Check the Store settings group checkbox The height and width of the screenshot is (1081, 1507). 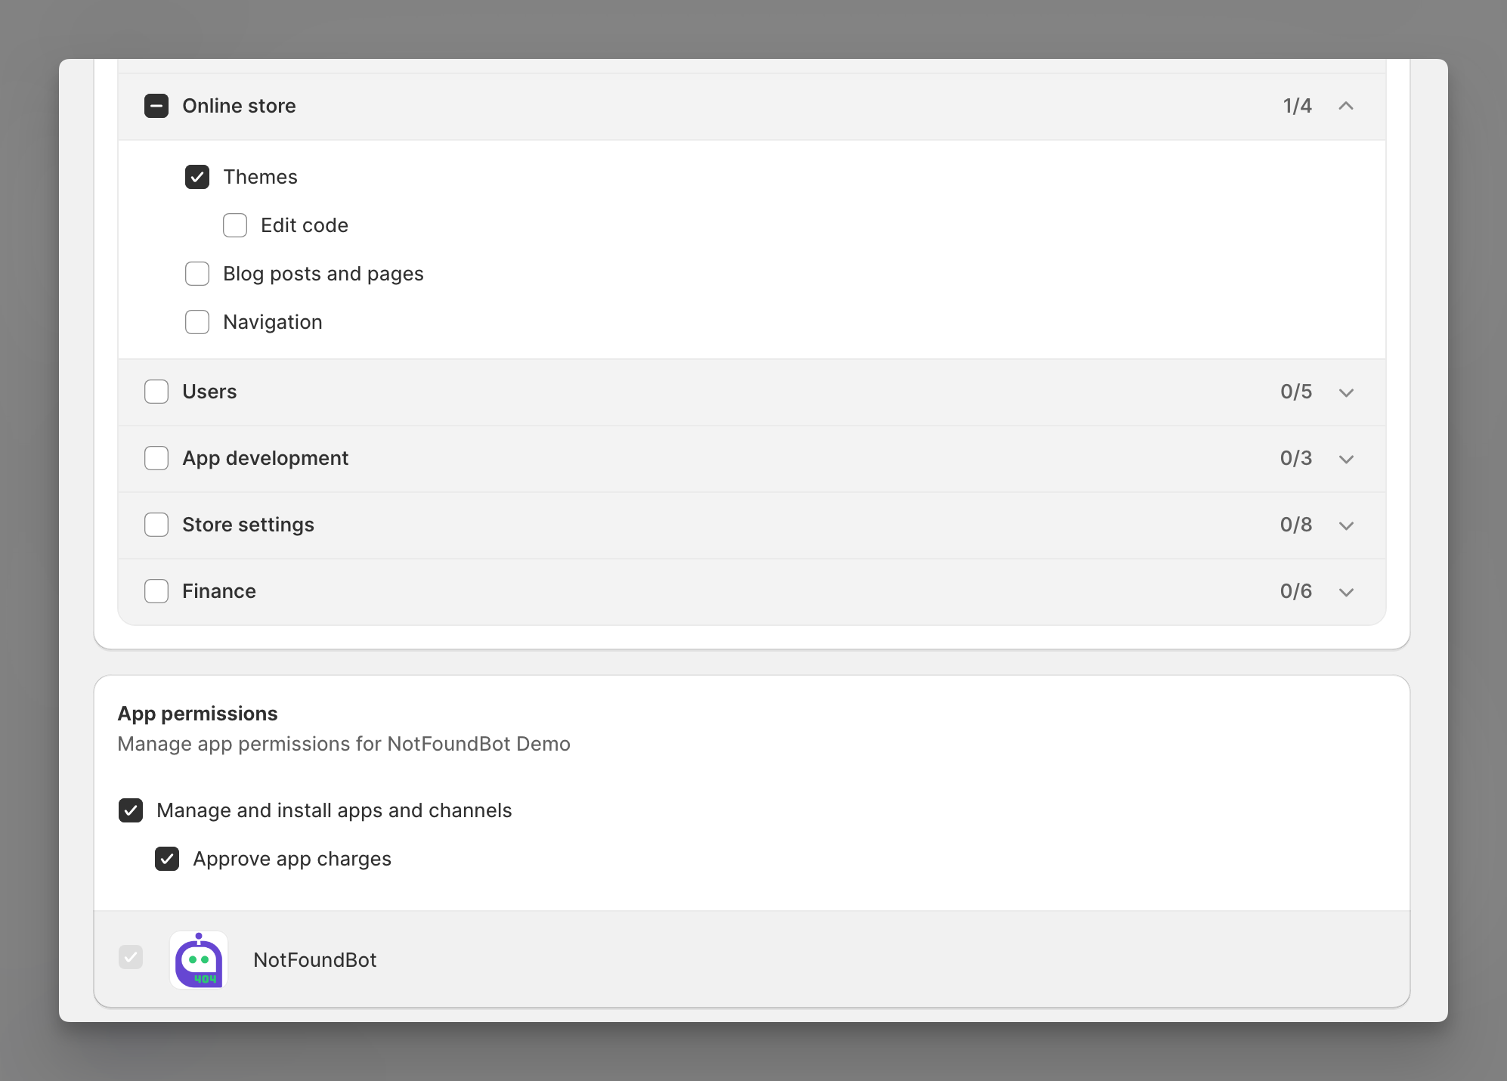(156, 525)
